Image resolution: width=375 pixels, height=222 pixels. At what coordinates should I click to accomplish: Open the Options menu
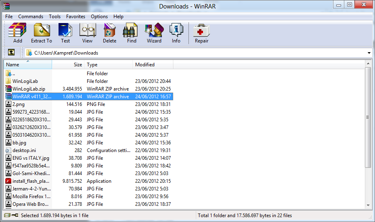99,17
